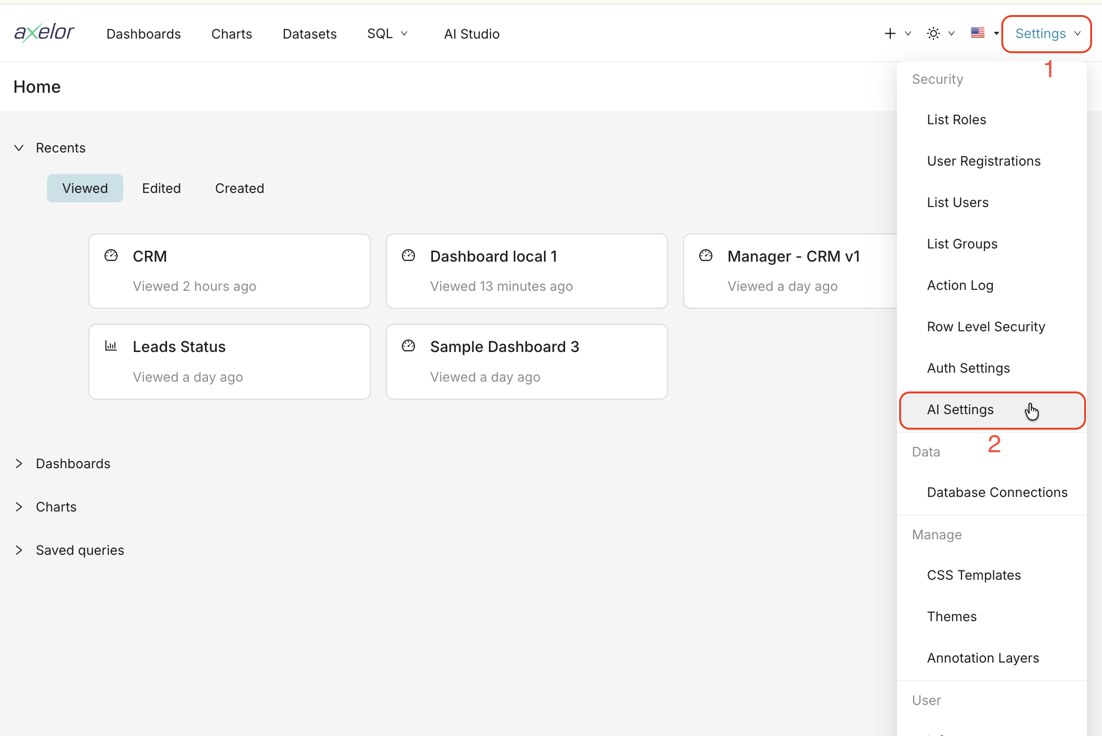The image size is (1102, 736).
Task: Click the 'Viewed 13 minutes ago' text
Action: [502, 286]
